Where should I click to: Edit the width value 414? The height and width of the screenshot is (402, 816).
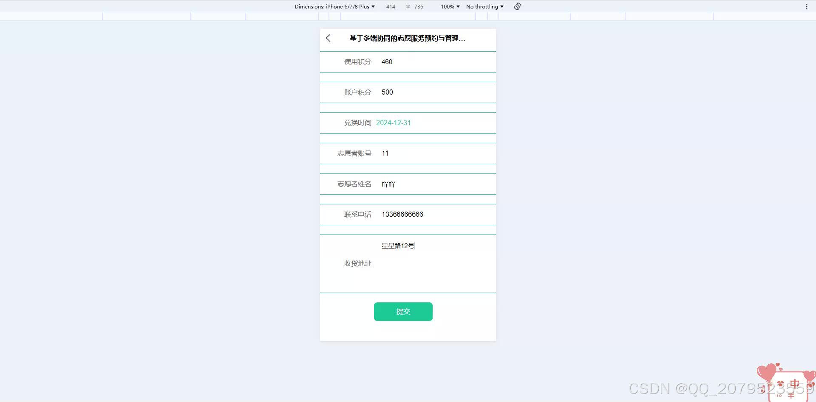point(391,6)
